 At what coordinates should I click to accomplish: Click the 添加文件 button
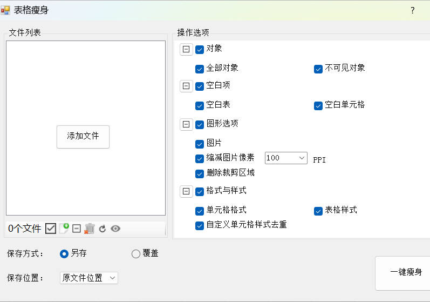[83, 136]
